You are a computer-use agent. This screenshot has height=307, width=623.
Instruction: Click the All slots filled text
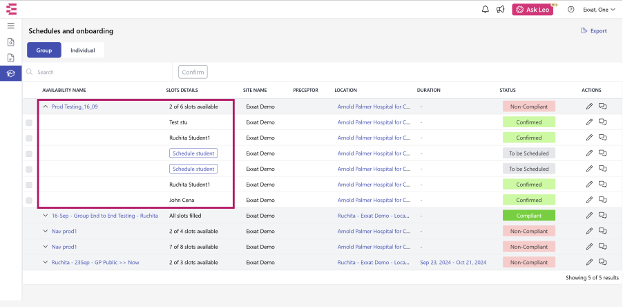[185, 216]
